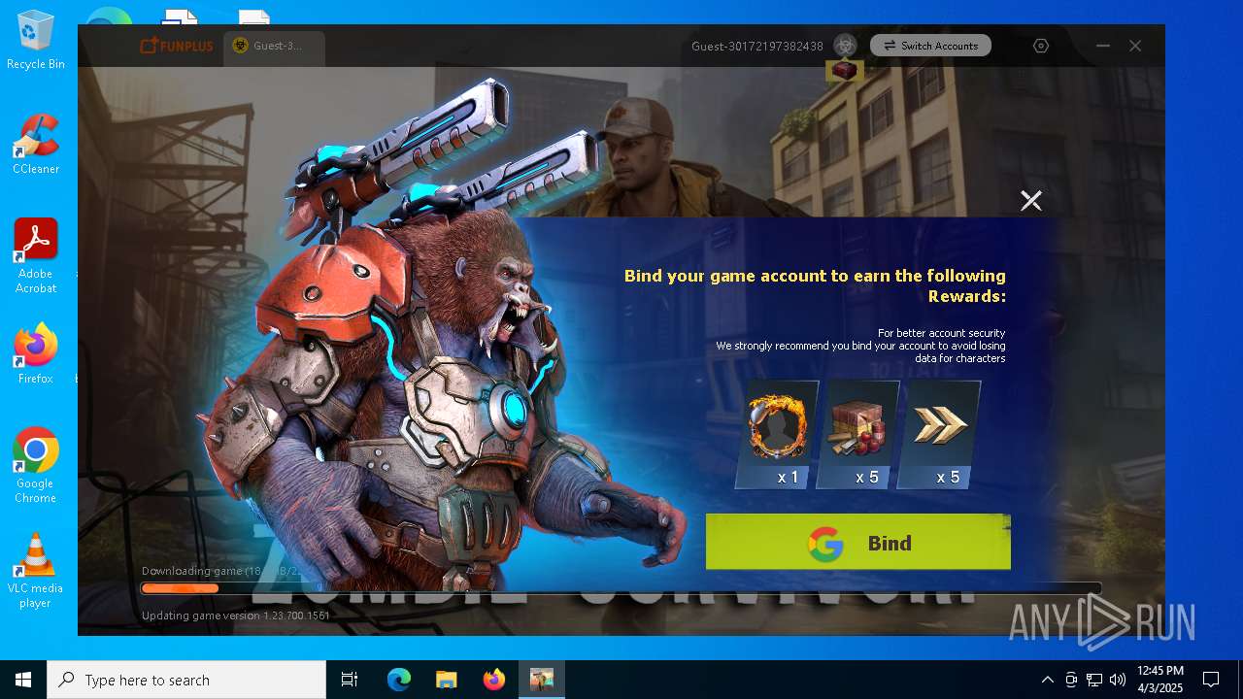Click the volume speaker tray icon
The width and height of the screenshot is (1243, 699).
coord(1118,680)
